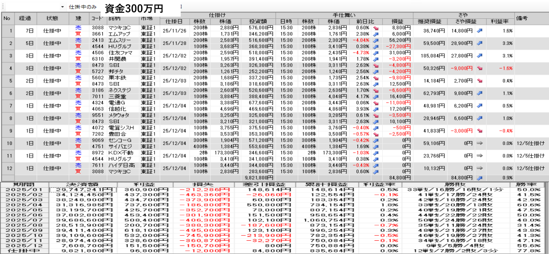Image resolution: width=549 pixels, height=254 pixels.
Task: Click the 推奨損益 column header
Action: tap(430, 21)
